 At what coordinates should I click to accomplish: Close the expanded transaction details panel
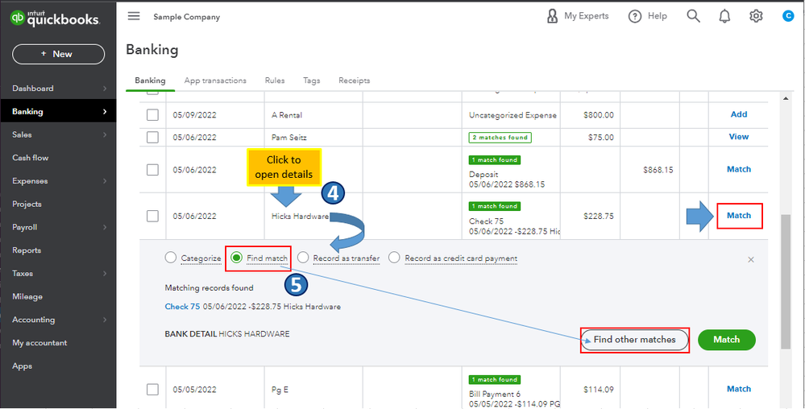point(751,260)
